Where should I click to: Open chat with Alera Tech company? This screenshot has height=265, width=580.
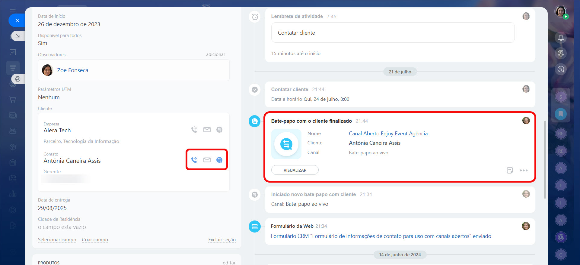pos(219,130)
